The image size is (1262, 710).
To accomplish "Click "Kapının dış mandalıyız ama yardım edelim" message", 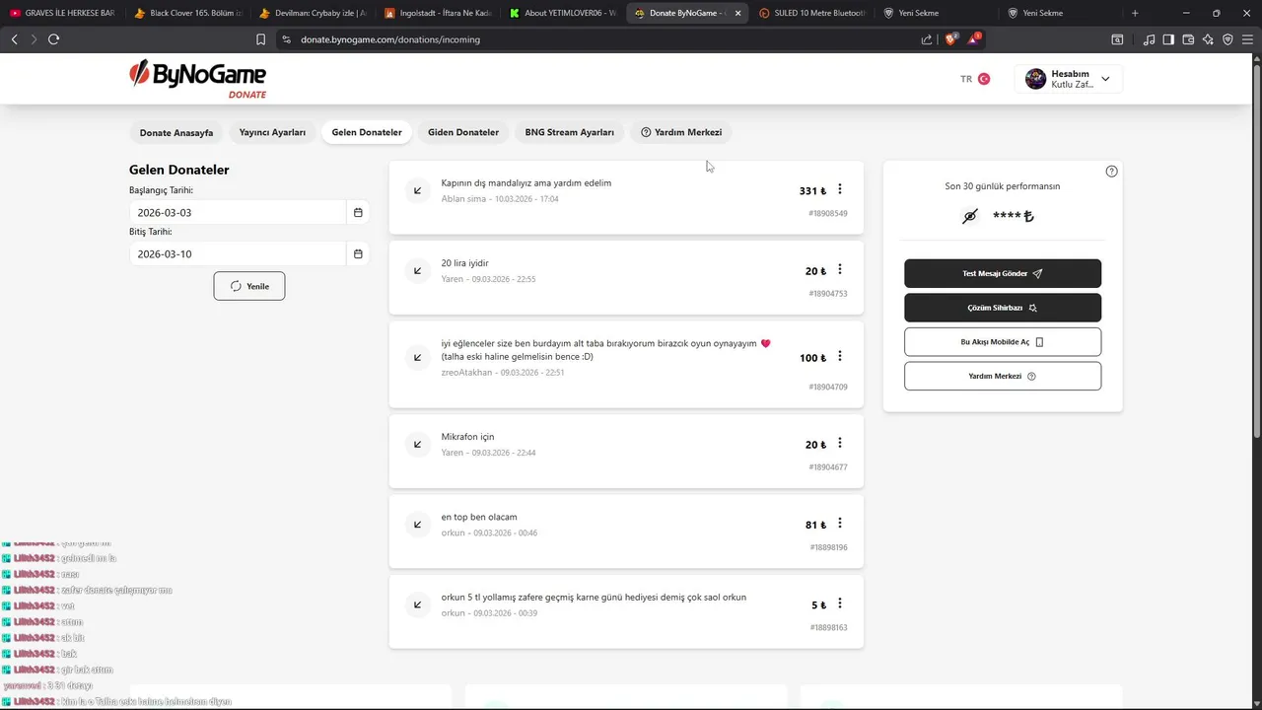I will tap(526, 183).
